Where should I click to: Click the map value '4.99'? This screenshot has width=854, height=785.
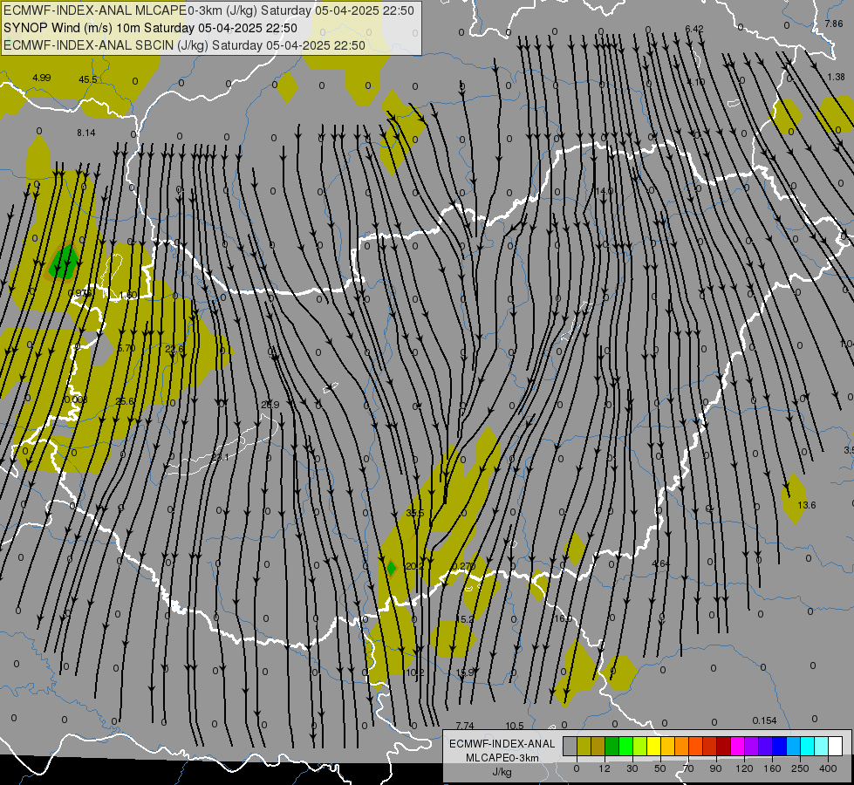click(41, 78)
